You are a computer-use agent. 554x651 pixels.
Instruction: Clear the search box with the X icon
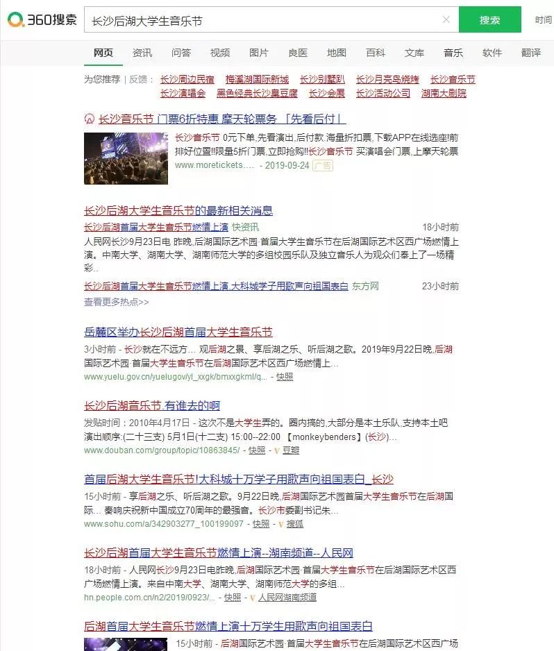(446, 19)
